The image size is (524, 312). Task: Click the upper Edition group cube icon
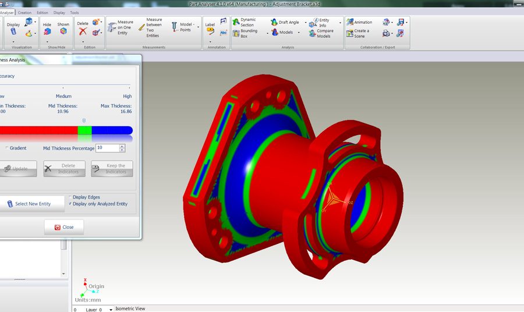(x=96, y=22)
